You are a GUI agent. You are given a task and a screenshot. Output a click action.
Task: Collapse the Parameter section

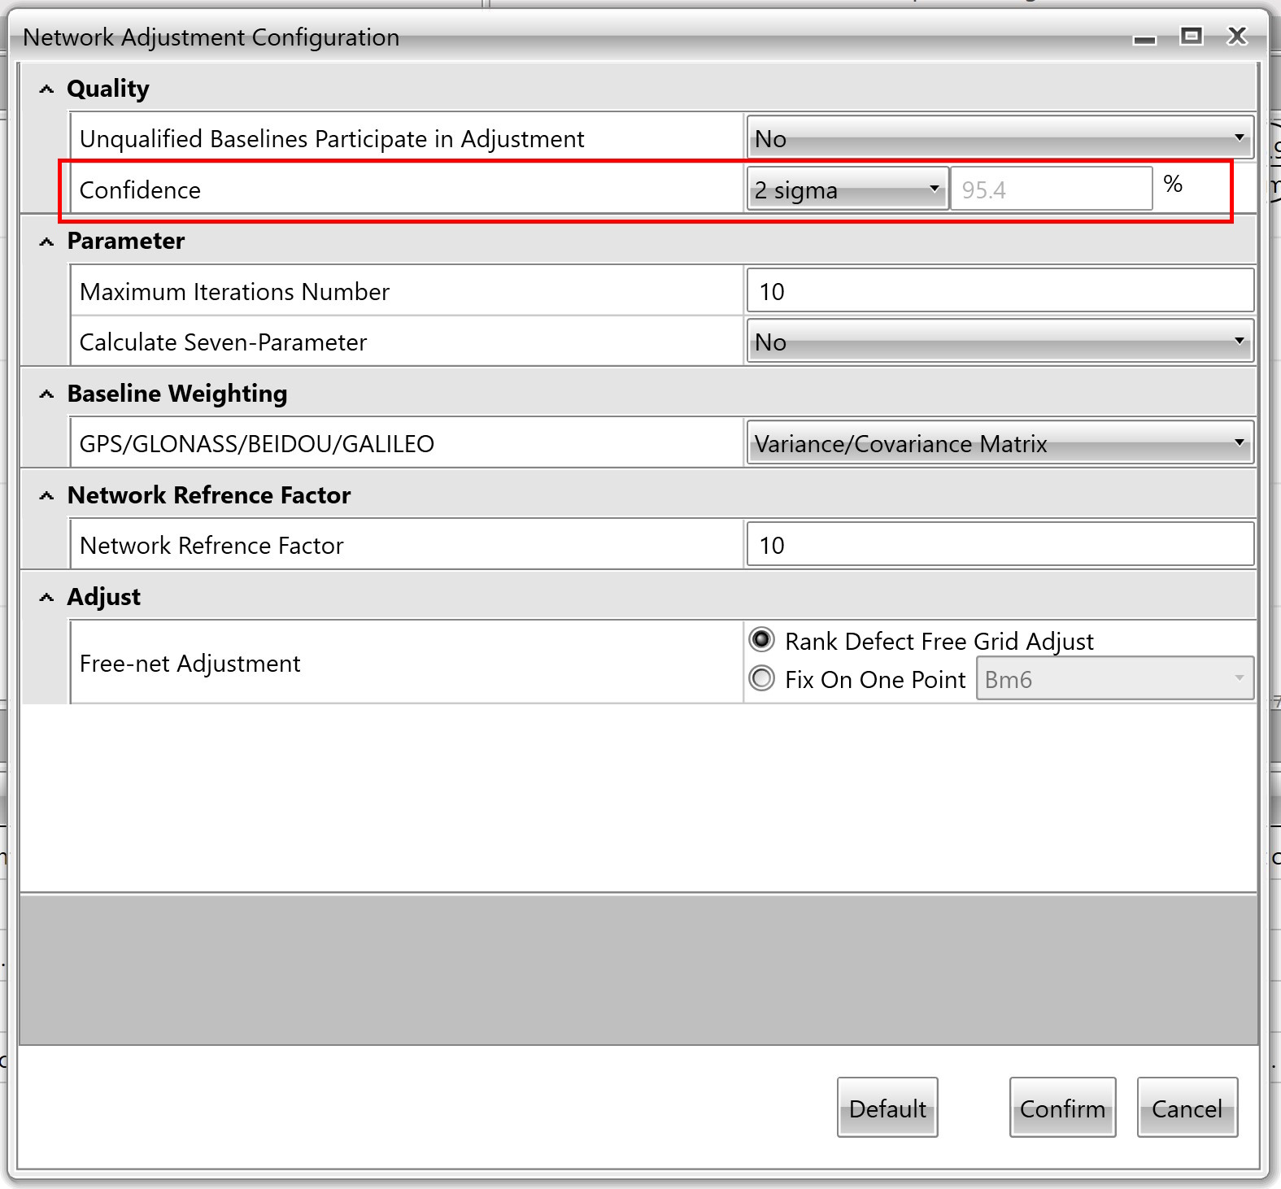coord(47,242)
